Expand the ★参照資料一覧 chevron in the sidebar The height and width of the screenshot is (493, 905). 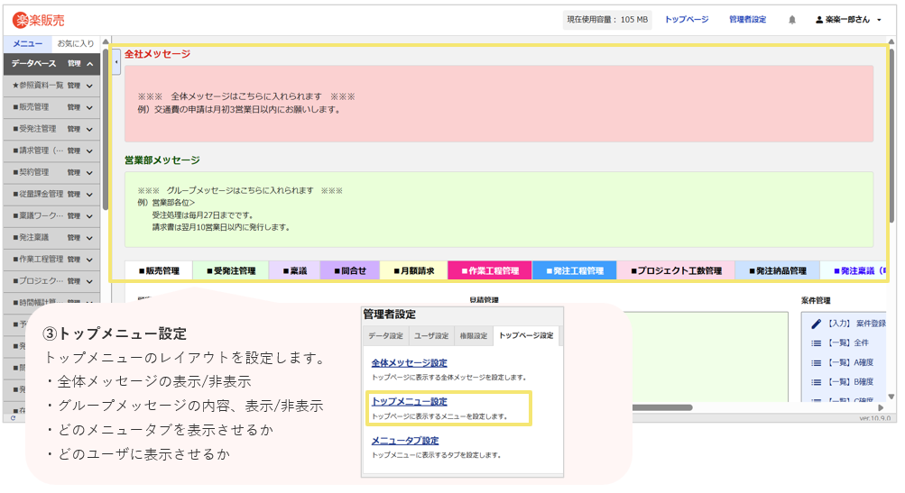click(x=89, y=86)
